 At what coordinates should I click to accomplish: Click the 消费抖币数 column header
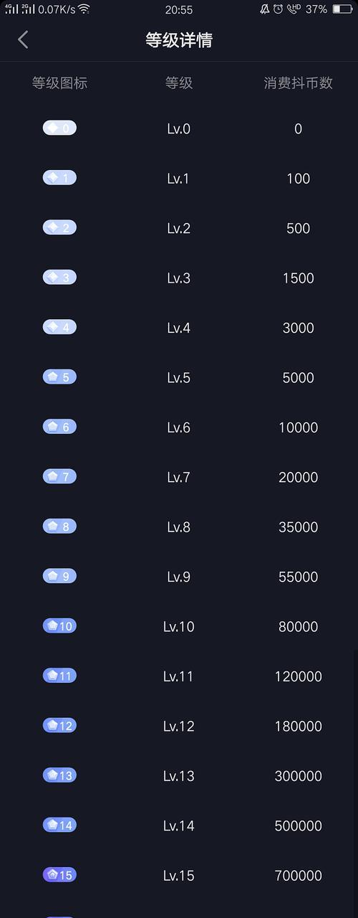[298, 82]
